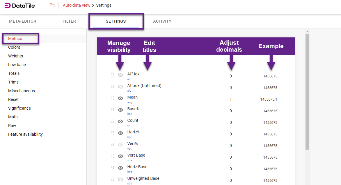Click the pink folder icon in the breadcrumb bar
The image size is (341, 185).
[52, 5]
